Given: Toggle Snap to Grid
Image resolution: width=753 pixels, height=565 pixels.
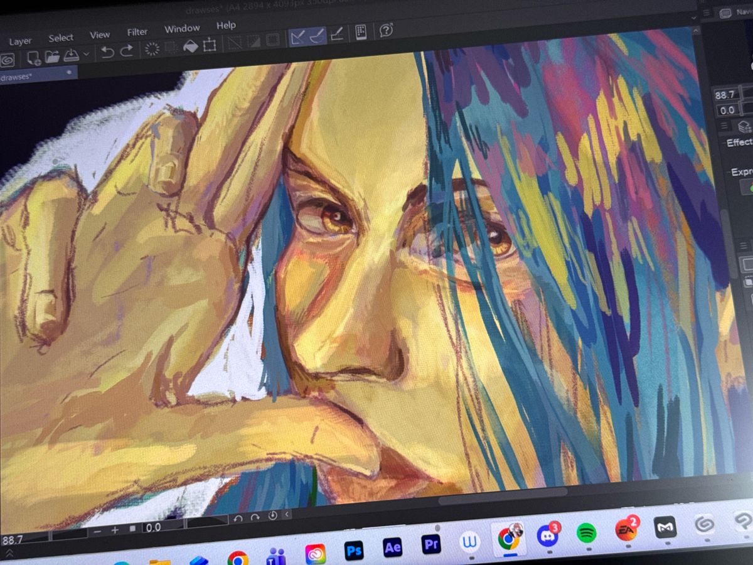Looking at the screenshot, I should [x=336, y=34].
